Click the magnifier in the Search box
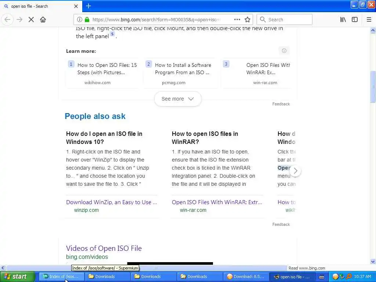The height and width of the screenshot is (282, 376). click(x=263, y=19)
